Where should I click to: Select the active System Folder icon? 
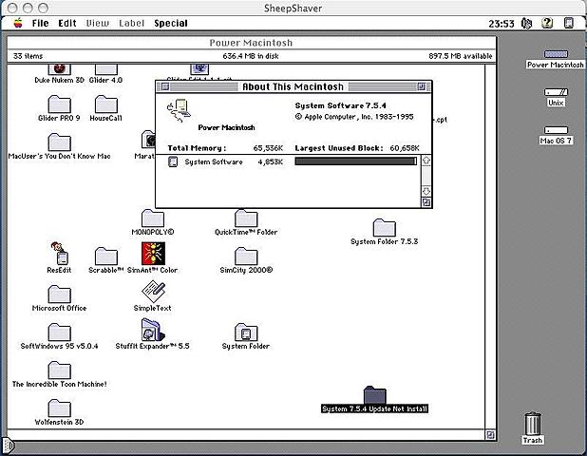[246, 332]
